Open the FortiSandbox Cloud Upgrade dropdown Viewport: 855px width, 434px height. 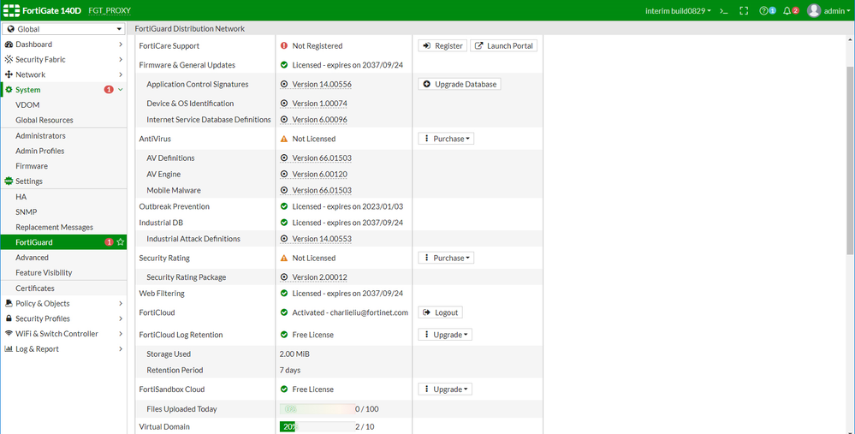[445, 389]
